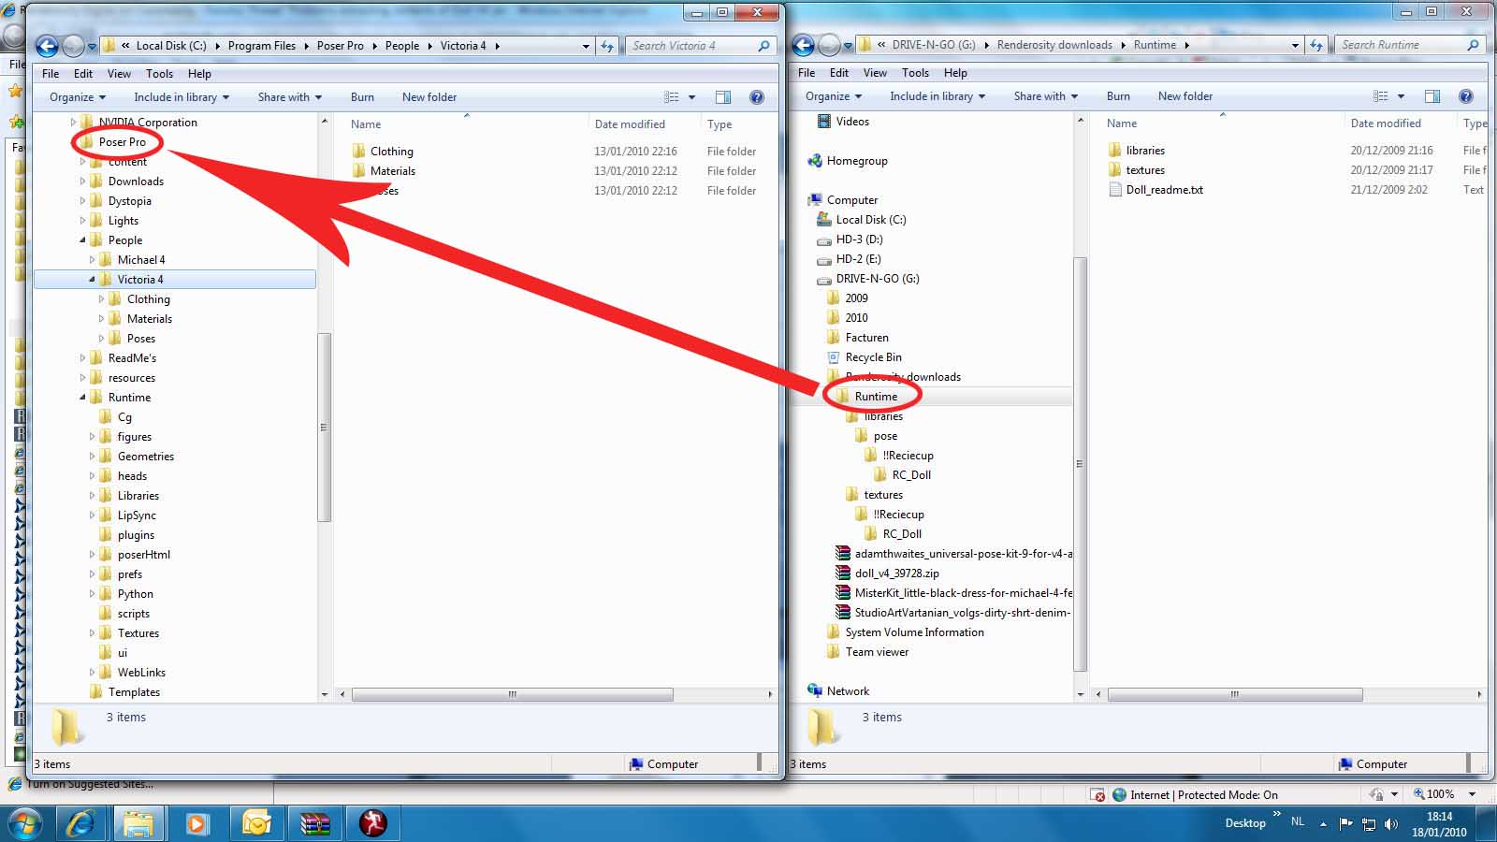Viewport: 1497px width, 842px height.
Task: Select Homegroup in the right navigation pane
Action: click(857, 161)
